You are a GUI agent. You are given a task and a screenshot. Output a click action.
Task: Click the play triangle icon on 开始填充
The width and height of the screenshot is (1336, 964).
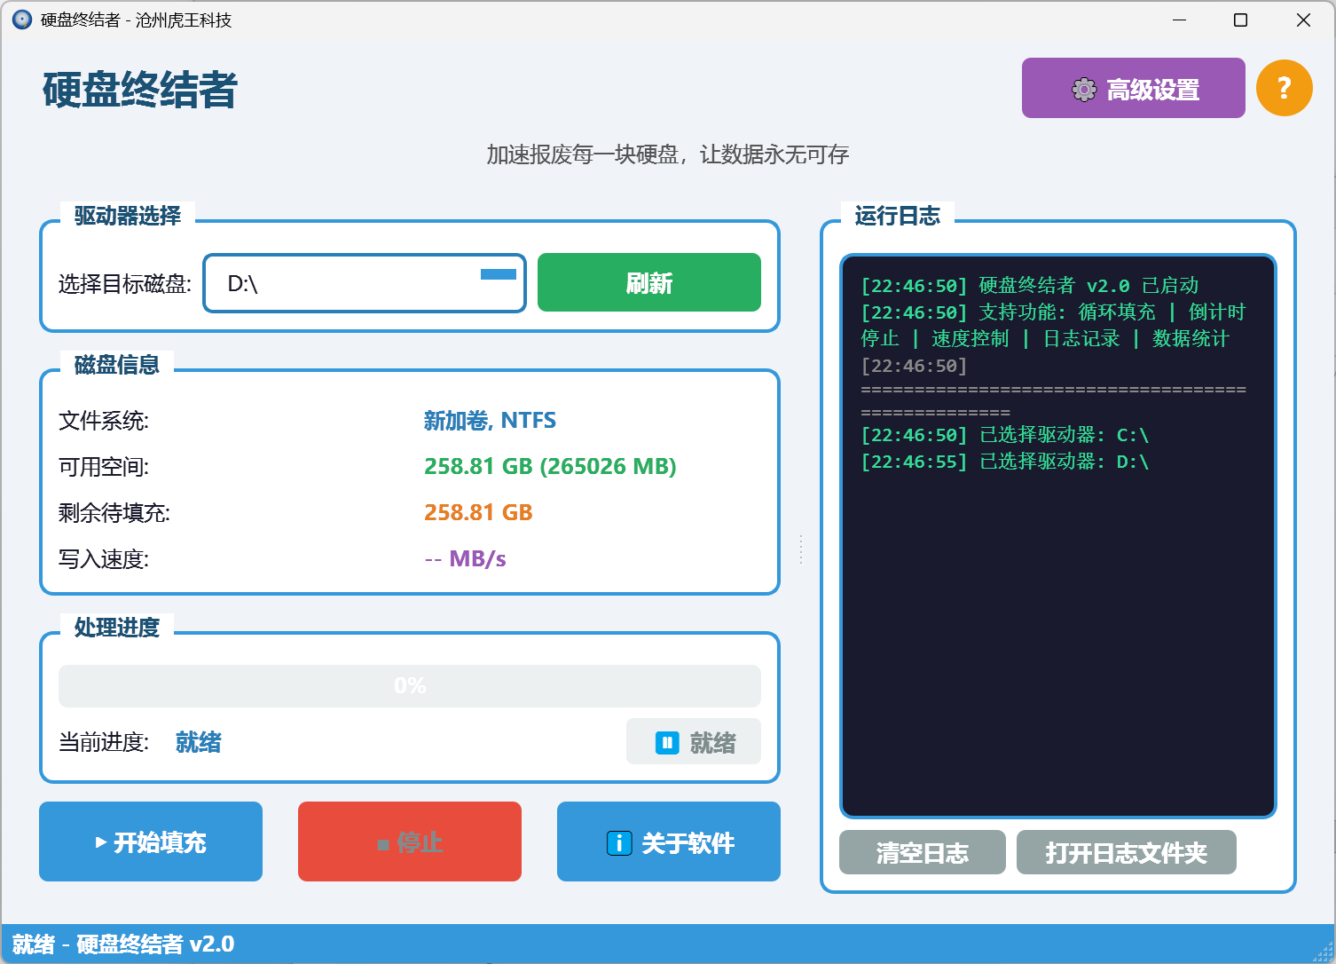[100, 842]
